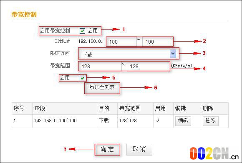Click the check mark in 启用 column
This screenshot has width=242, height=163.
tap(158, 121)
